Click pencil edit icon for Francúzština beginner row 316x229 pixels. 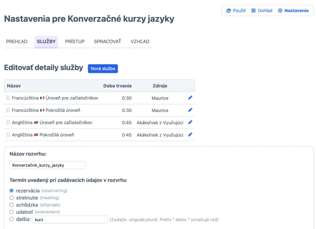[x=190, y=98]
